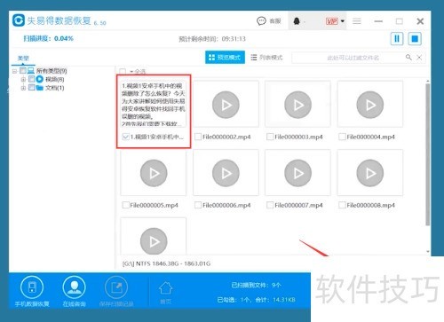
Task: Switch to preview mode view
Action: tap(225, 58)
